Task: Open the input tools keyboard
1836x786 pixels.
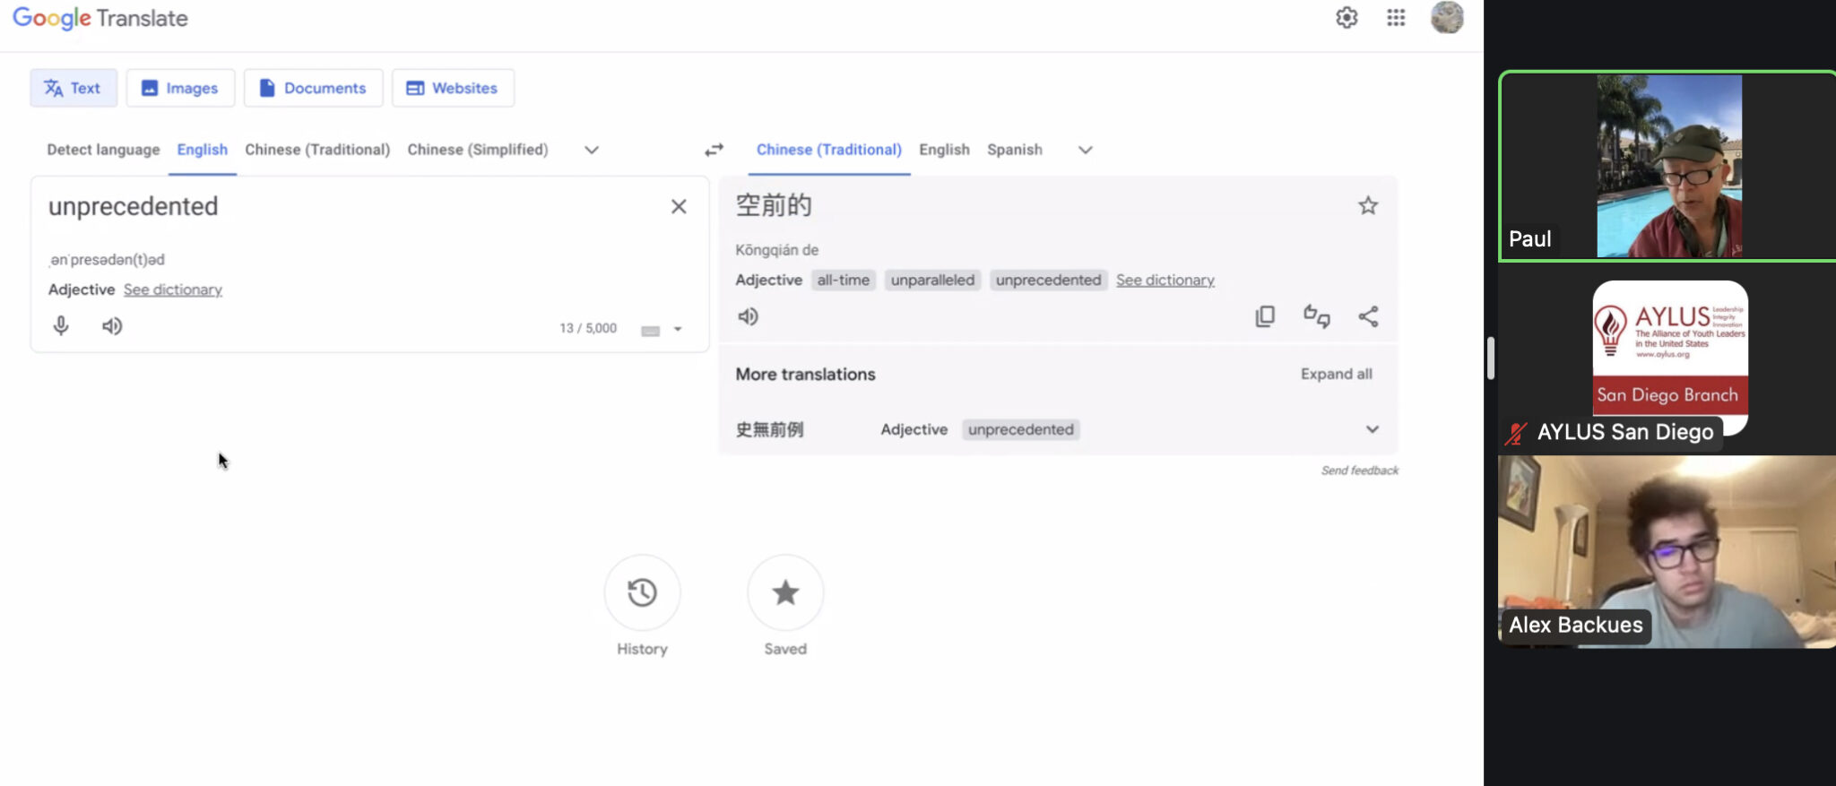Action: coord(651,331)
